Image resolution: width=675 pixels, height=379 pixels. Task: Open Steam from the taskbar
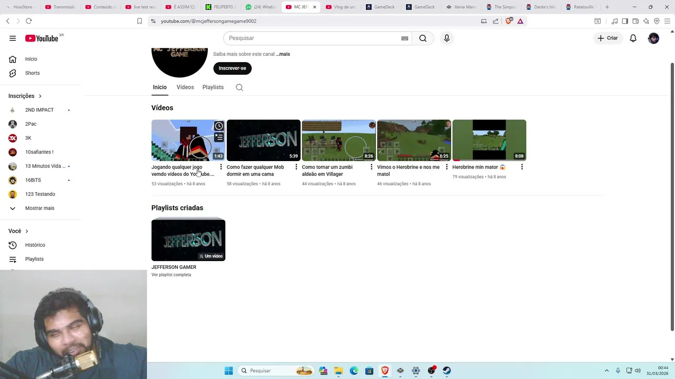[x=447, y=371]
